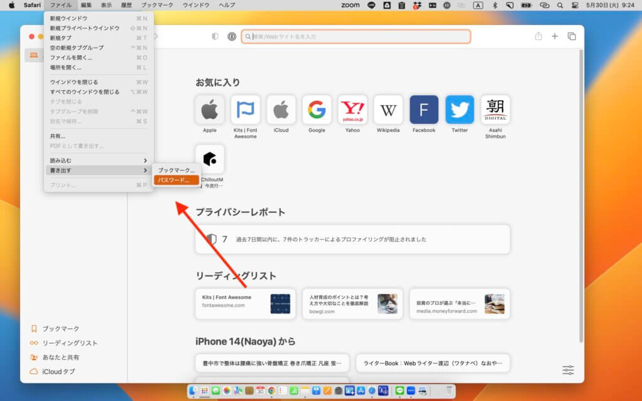642x401 pixels.
Task: Choose ファイルを開く… menu item
Action: click(98, 58)
